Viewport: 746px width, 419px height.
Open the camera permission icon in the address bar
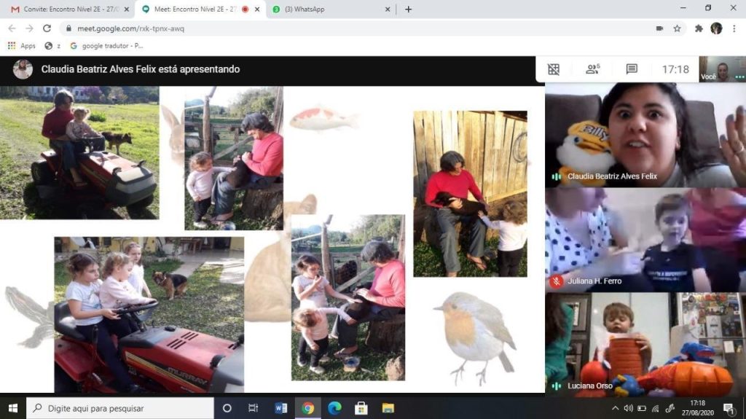pos(659,28)
